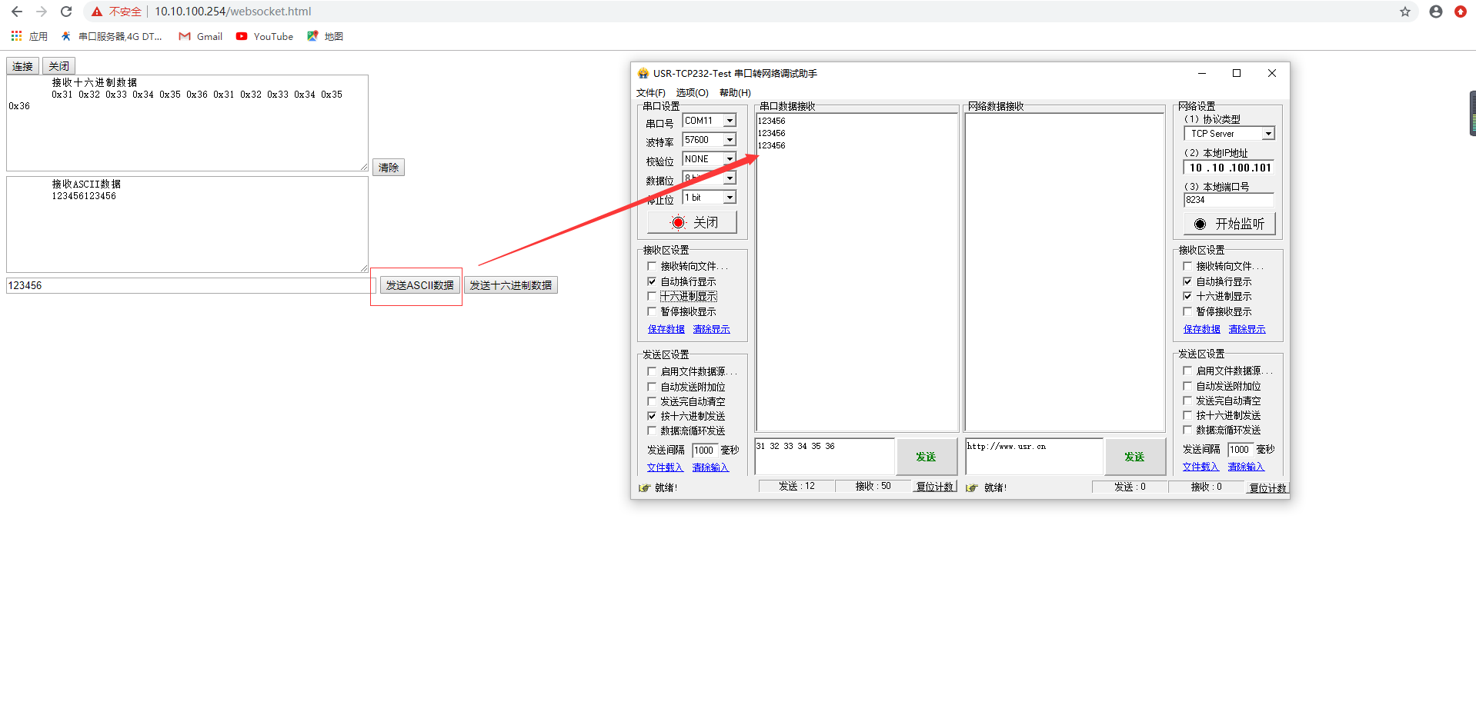This screenshot has width=1476, height=725.
Task: Click the 123456 text input field
Action: click(x=189, y=285)
